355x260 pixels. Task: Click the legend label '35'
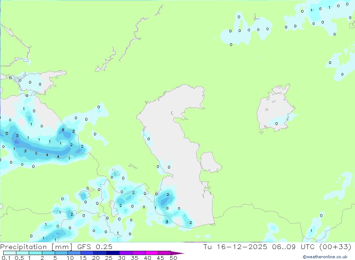[x=135, y=258]
